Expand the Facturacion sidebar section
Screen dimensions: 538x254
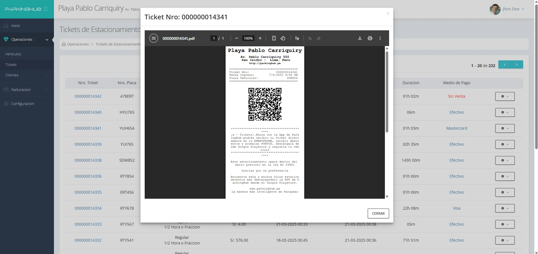click(27, 90)
